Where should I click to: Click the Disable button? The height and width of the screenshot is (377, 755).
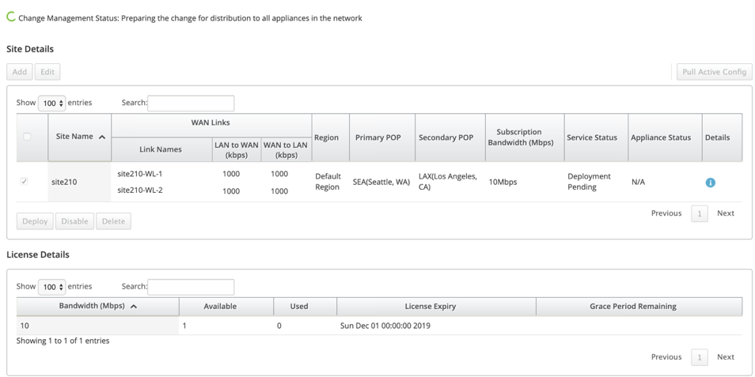pos(74,221)
